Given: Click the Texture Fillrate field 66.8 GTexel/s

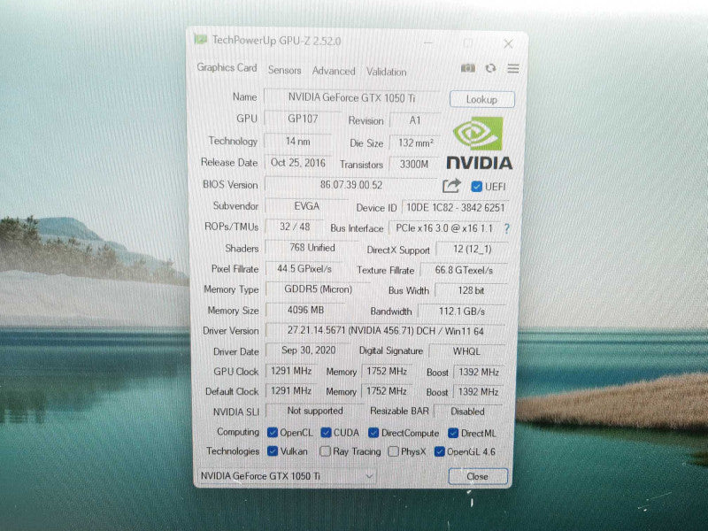Looking at the screenshot, I should (464, 270).
